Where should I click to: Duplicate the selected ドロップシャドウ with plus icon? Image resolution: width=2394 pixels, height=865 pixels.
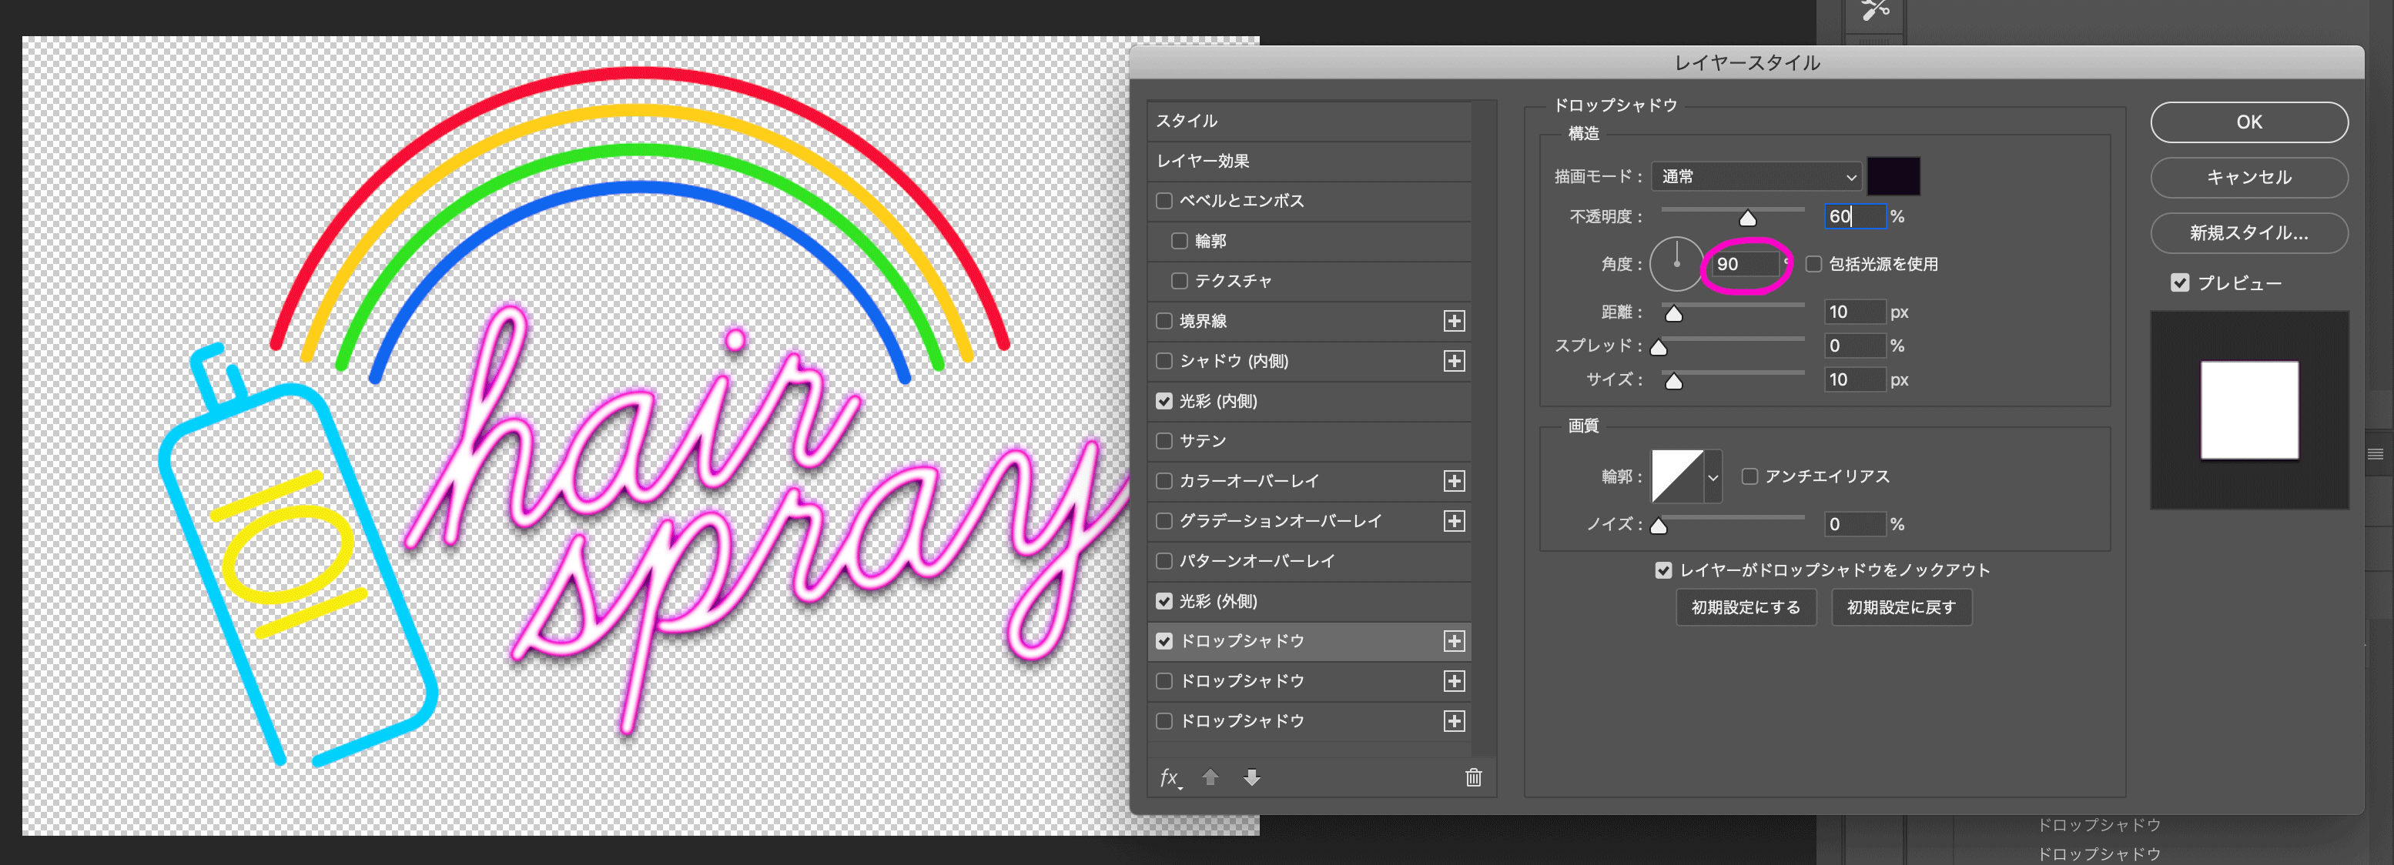pyautogui.click(x=1455, y=641)
